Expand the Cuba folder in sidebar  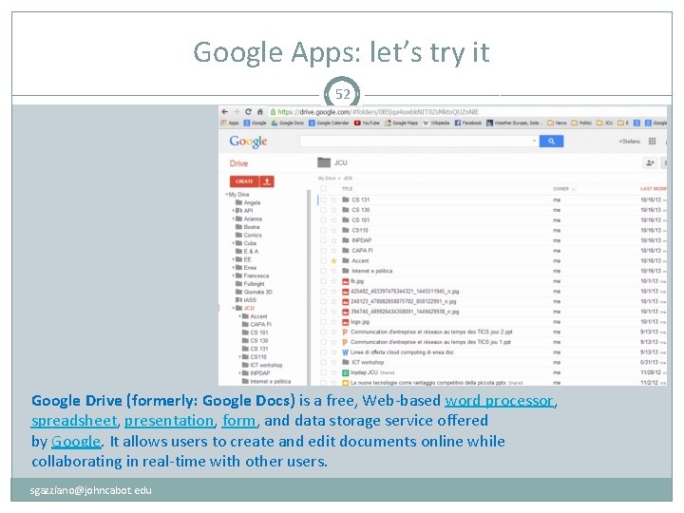point(233,243)
